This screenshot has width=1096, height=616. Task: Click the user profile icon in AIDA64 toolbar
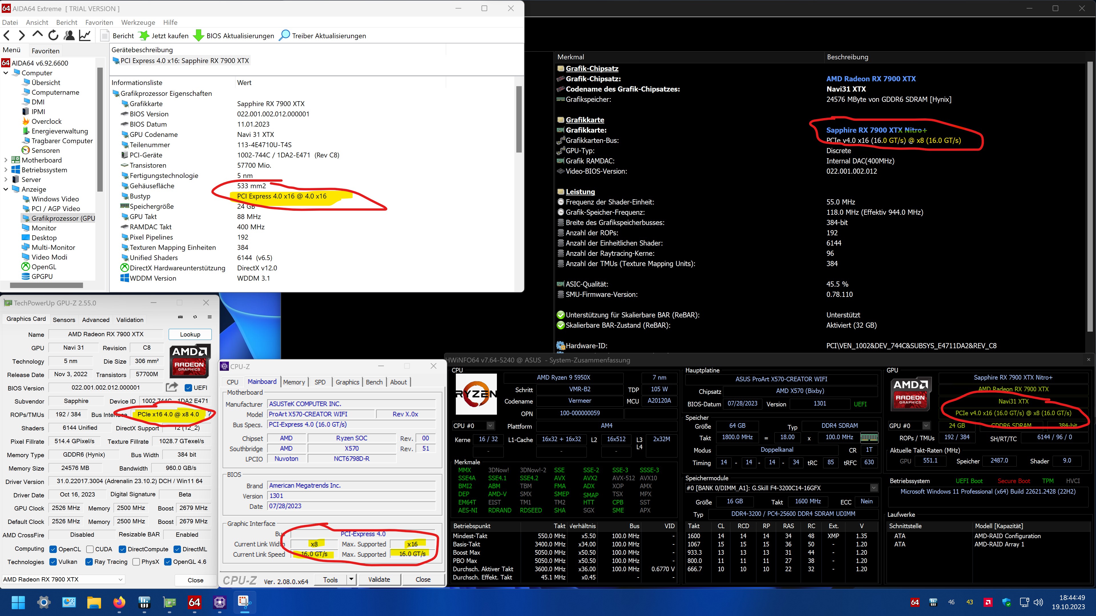pyautogui.click(x=69, y=36)
